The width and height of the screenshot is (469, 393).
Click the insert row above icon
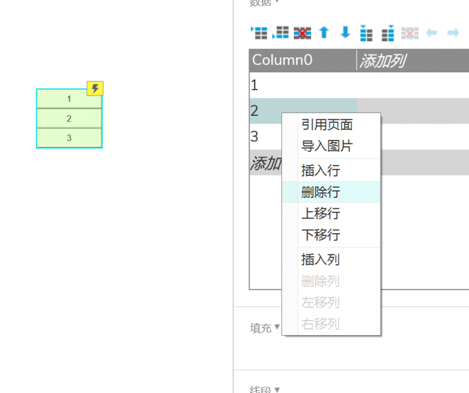pyautogui.click(x=259, y=32)
